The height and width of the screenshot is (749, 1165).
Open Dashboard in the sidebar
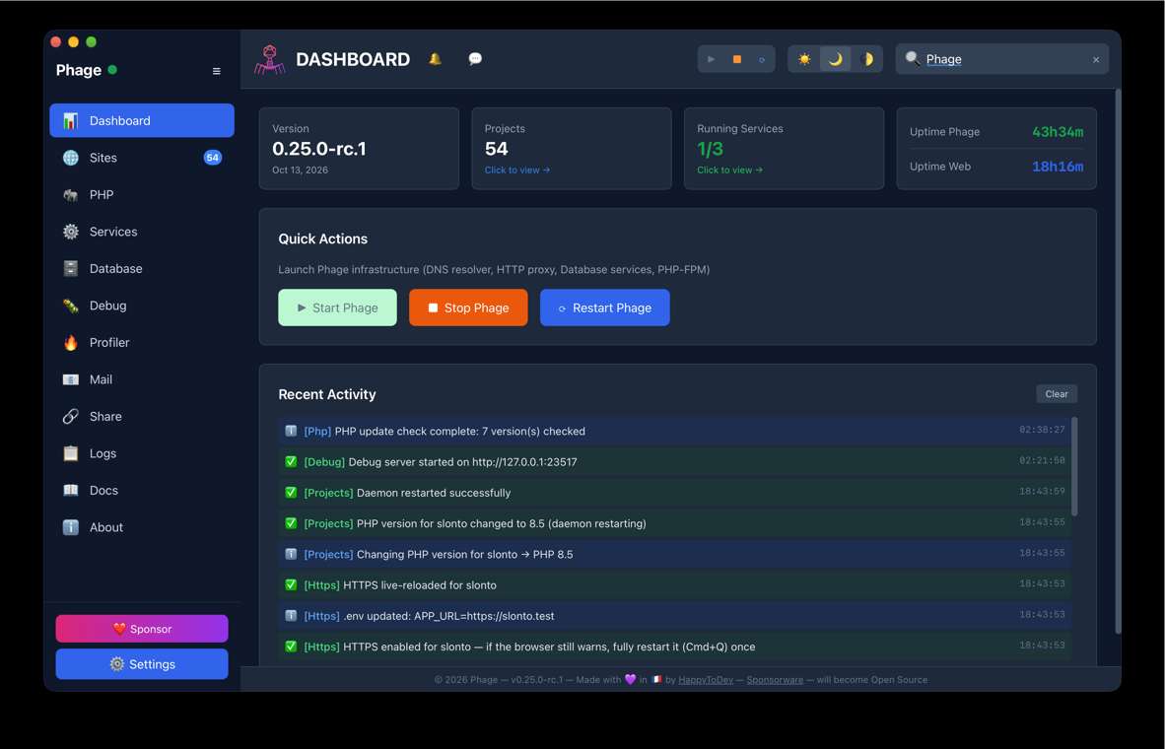click(142, 120)
